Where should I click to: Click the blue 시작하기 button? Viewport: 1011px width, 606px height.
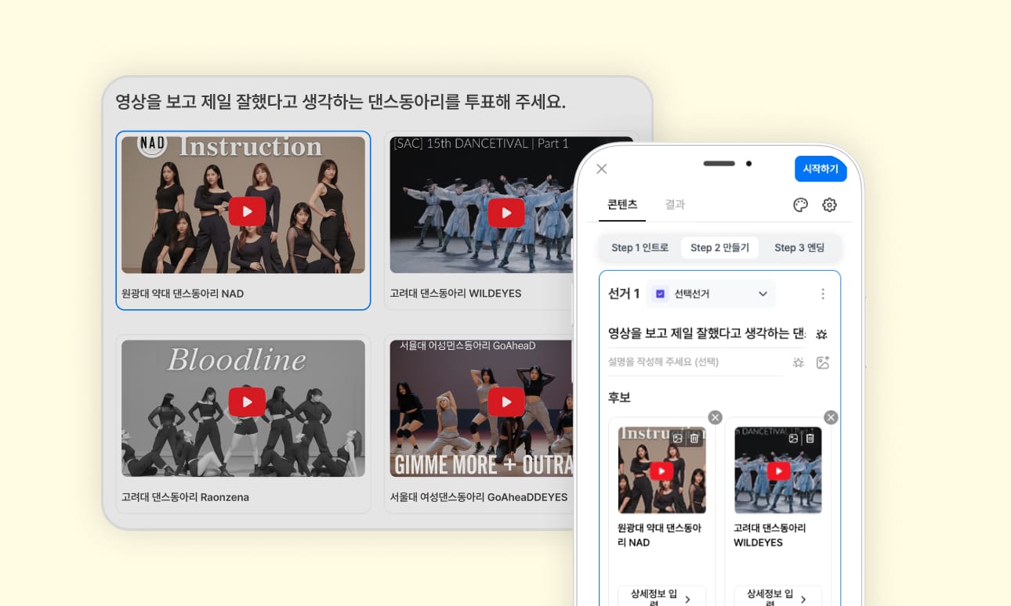[821, 169]
